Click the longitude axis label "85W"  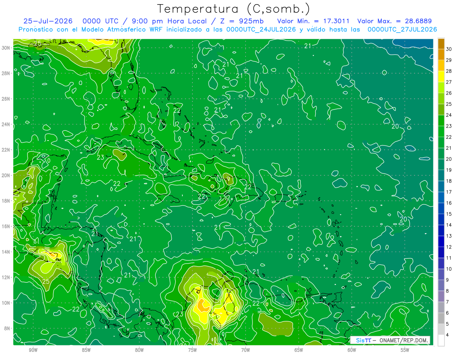point(86,350)
